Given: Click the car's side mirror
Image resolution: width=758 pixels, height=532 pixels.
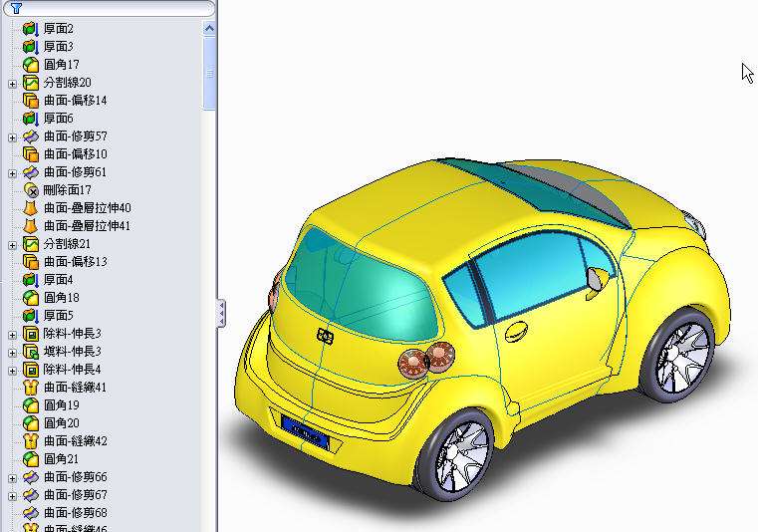Looking at the screenshot, I should pyautogui.click(x=597, y=283).
